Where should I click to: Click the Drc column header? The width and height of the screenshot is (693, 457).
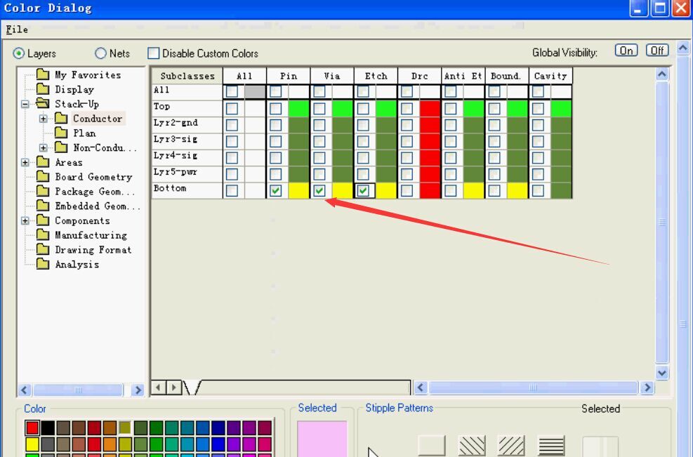pos(419,76)
